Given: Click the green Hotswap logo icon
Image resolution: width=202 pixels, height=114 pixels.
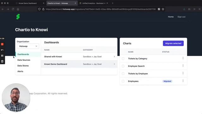Looking at the screenshot, I should point(18,17).
